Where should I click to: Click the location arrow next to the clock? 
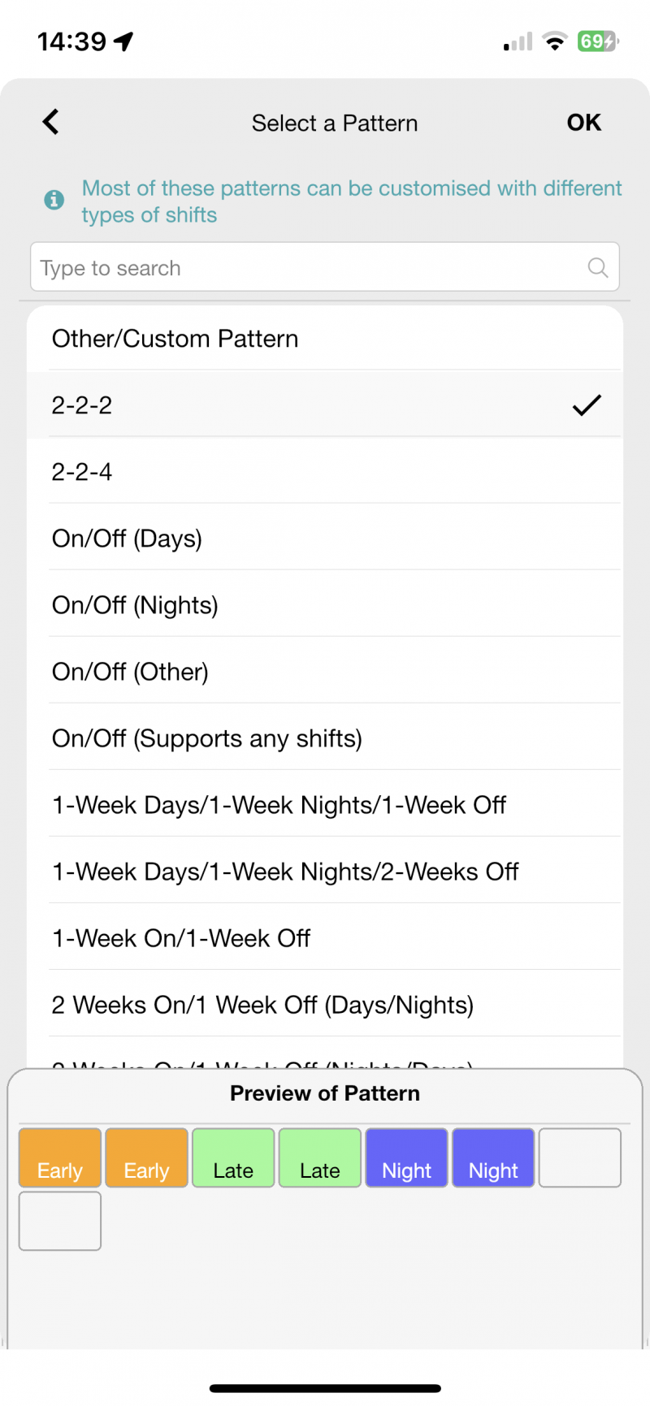coord(120,40)
